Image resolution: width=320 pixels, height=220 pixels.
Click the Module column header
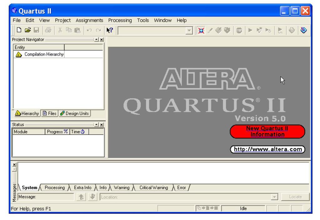[28, 132]
